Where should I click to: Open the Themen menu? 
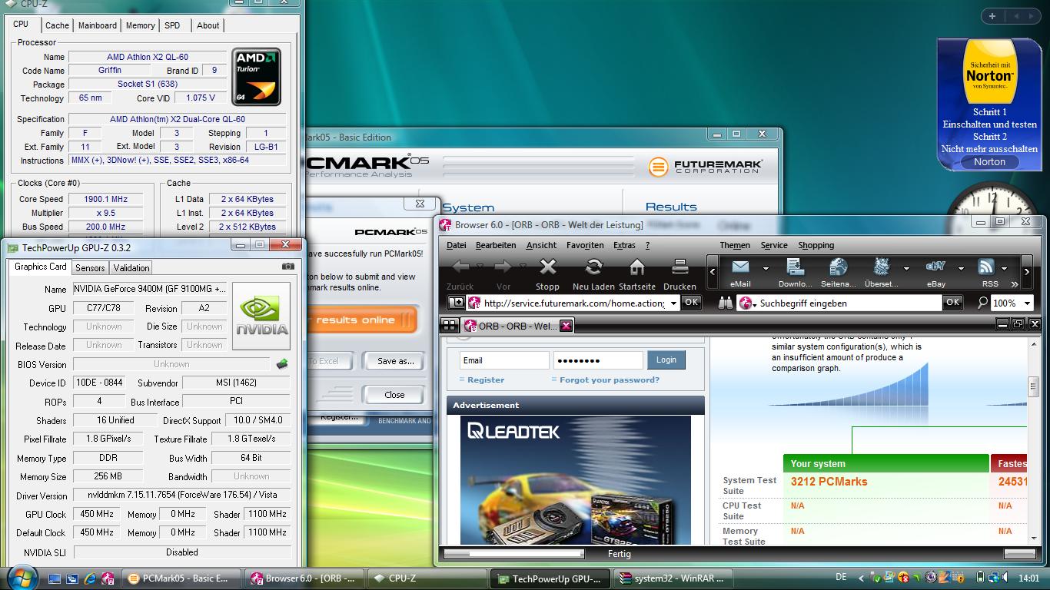[735, 245]
